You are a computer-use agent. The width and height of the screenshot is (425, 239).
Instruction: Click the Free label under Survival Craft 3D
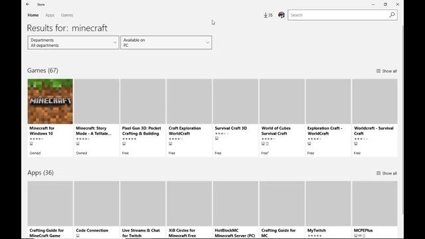[x=218, y=153]
